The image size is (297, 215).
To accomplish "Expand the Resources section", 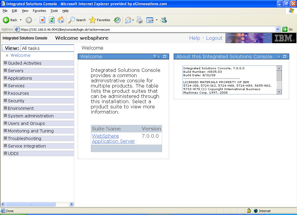I will tap(5, 93).
